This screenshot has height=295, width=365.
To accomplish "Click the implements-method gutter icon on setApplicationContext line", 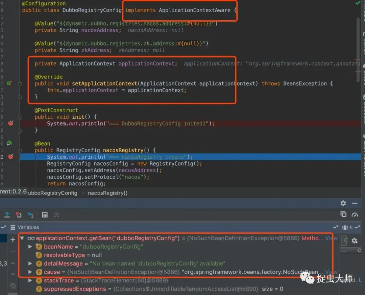I will point(9,83).
